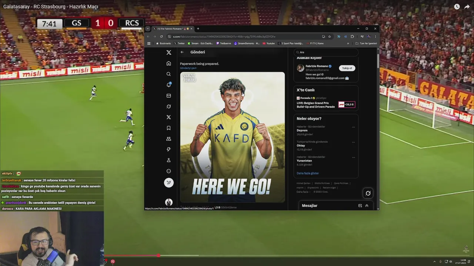Open Deprem trending topic
Image resolution: width=474 pixels, height=266 pixels.
[302, 130]
